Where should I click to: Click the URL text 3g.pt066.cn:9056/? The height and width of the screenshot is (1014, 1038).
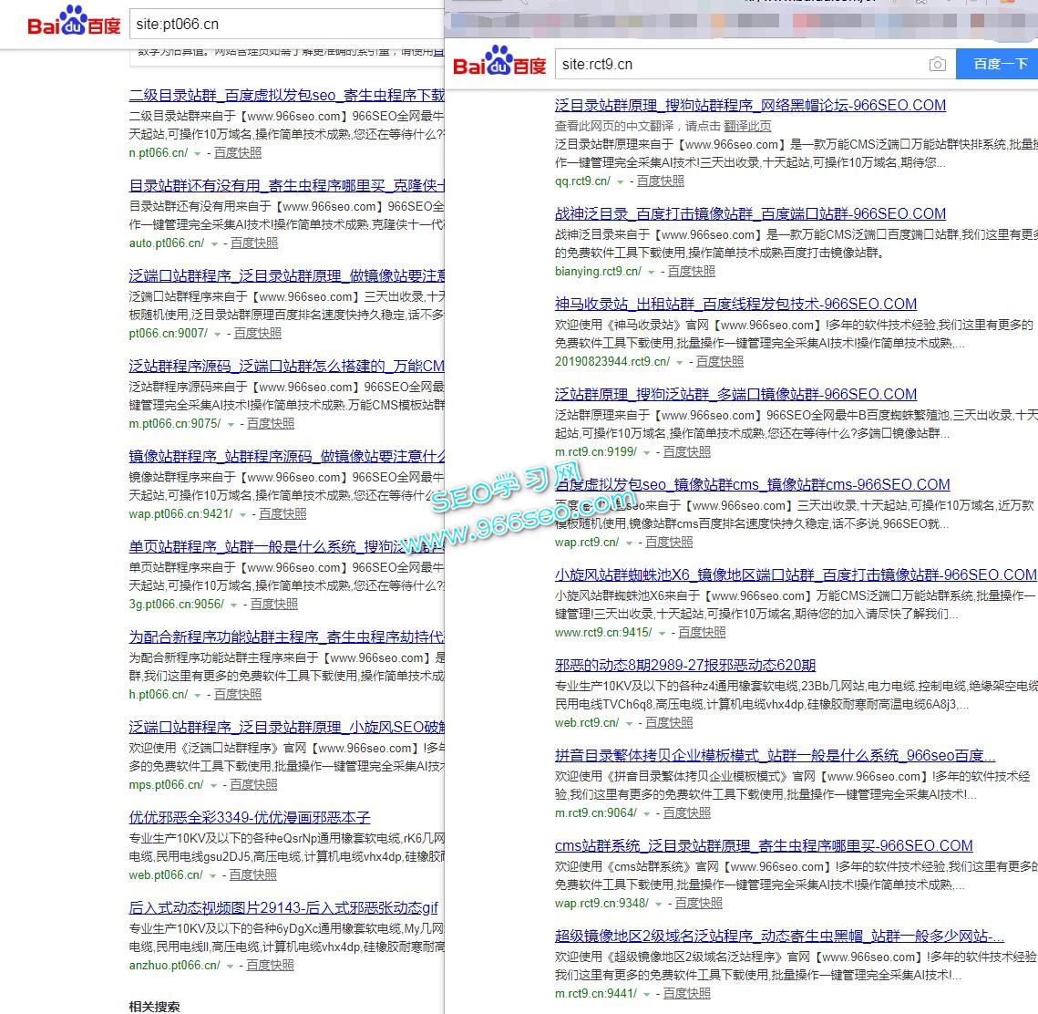[177, 604]
